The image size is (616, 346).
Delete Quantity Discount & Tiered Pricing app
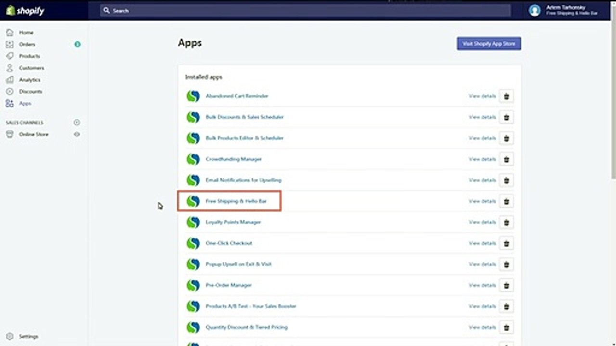click(506, 327)
